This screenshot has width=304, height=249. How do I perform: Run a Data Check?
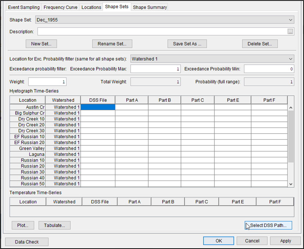pos(26,242)
